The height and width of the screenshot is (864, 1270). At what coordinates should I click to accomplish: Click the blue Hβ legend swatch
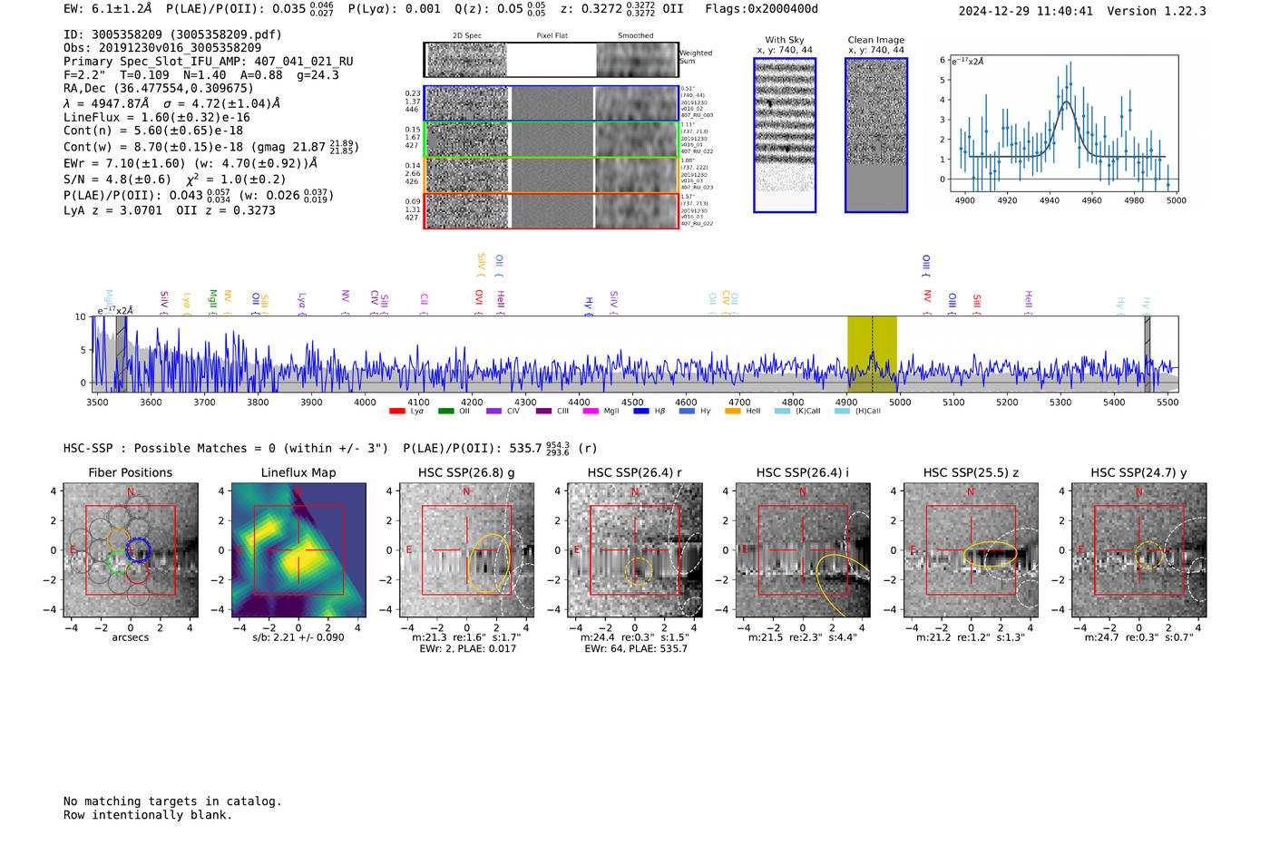click(641, 412)
